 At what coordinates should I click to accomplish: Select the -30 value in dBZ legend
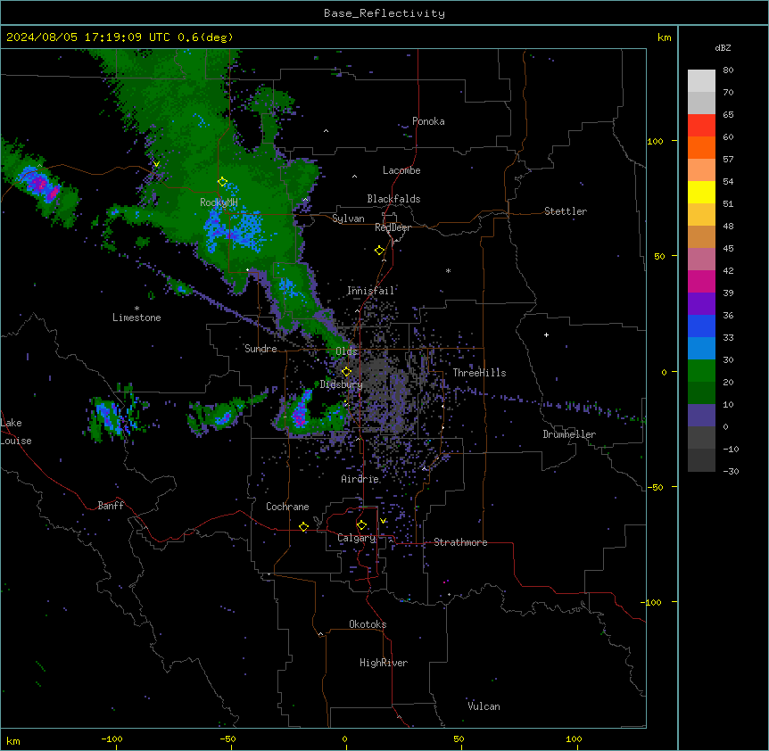pos(731,472)
